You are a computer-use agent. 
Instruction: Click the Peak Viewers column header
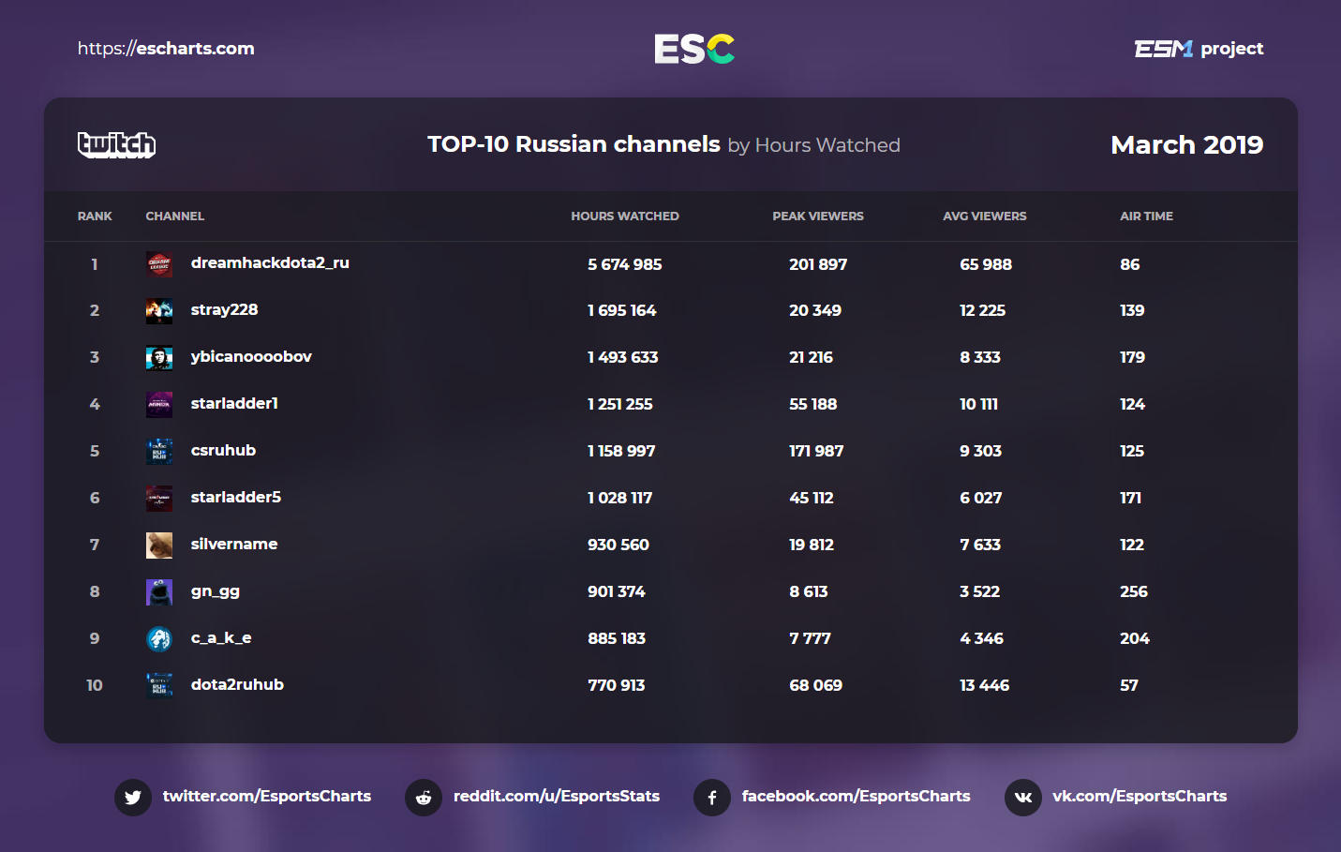coord(818,217)
